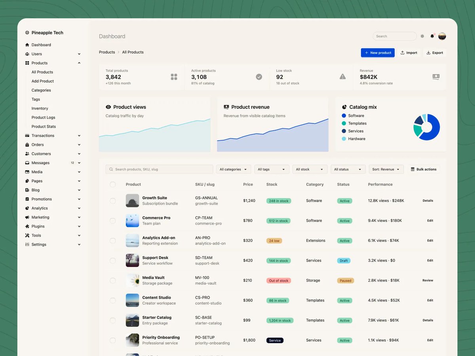This screenshot has width=475, height=356.
Task: Click the Total products grid icon
Action: click(x=174, y=77)
